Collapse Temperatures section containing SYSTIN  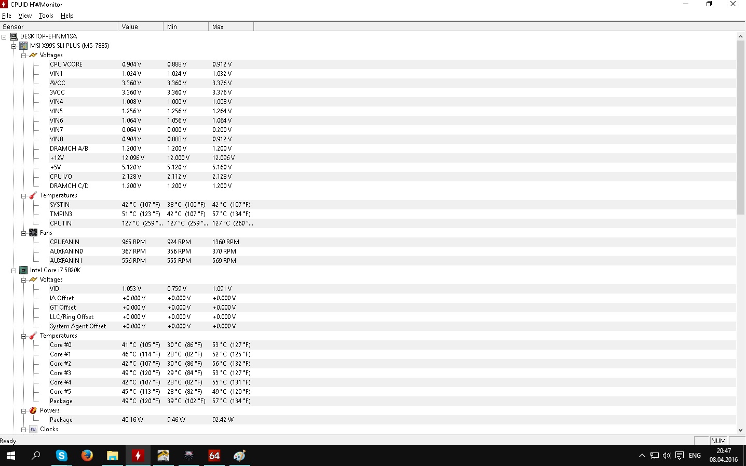(23, 196)
